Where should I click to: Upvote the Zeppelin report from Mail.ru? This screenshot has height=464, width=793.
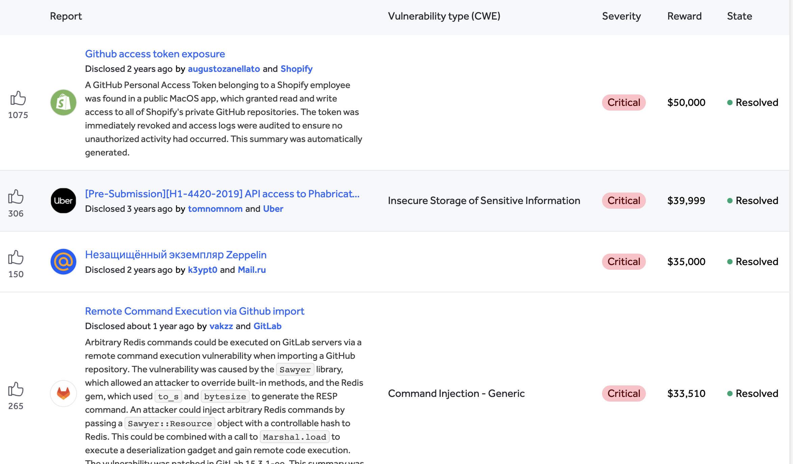tap(16, 258)
